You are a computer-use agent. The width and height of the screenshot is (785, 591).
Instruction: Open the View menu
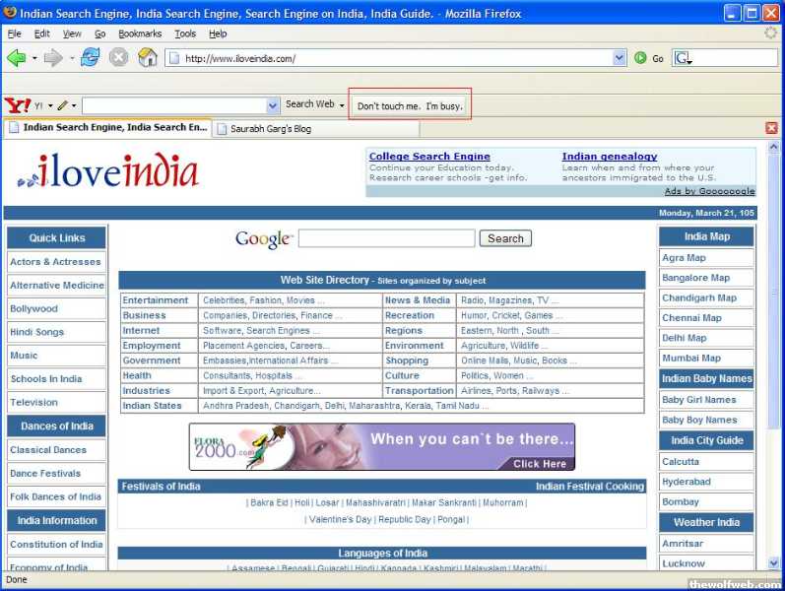[x=72, y=33]
